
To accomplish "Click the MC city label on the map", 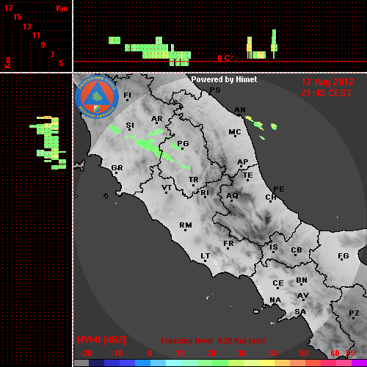I will (x=235, y=132).
